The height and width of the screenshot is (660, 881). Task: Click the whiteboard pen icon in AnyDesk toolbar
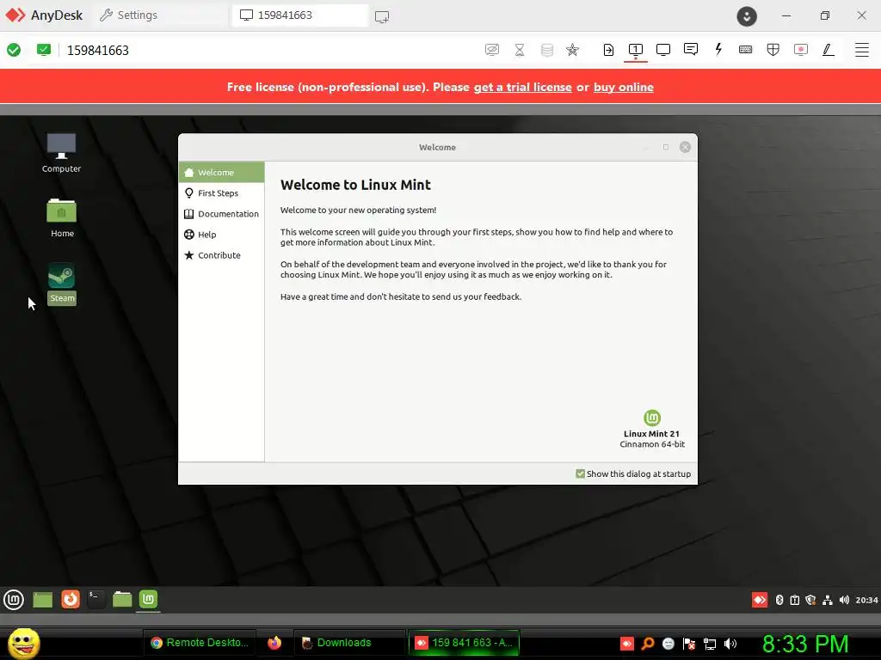pos(829,50)
